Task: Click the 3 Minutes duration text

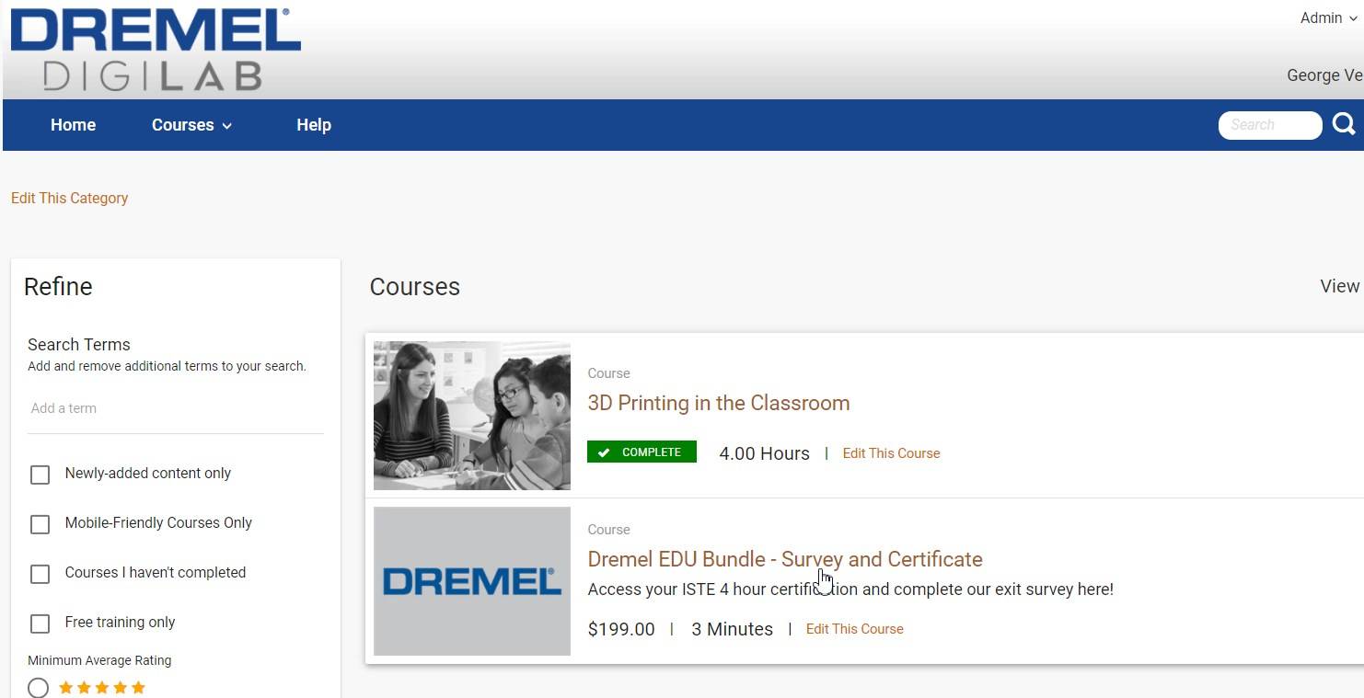Action: [732, 629]
